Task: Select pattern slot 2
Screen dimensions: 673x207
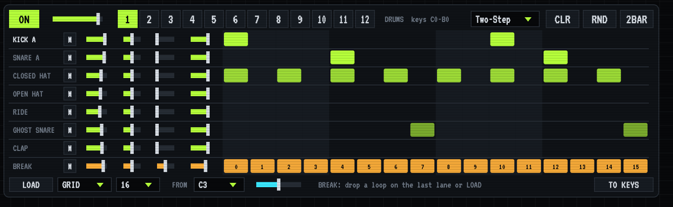Action: 149,19
